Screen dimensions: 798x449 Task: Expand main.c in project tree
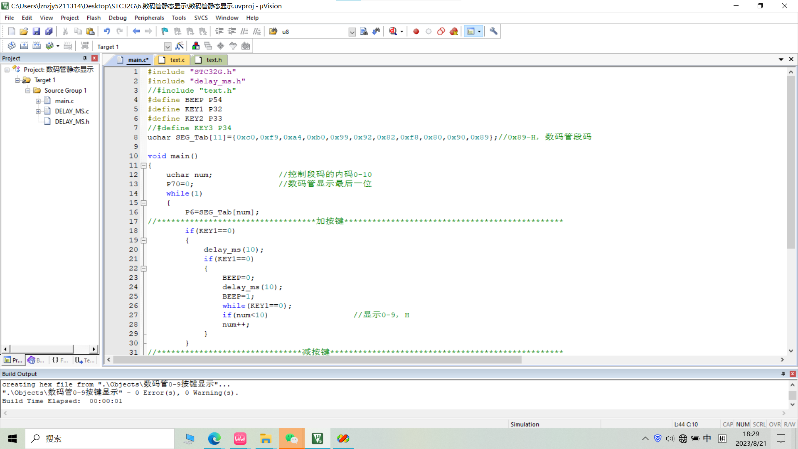(38, 101)
